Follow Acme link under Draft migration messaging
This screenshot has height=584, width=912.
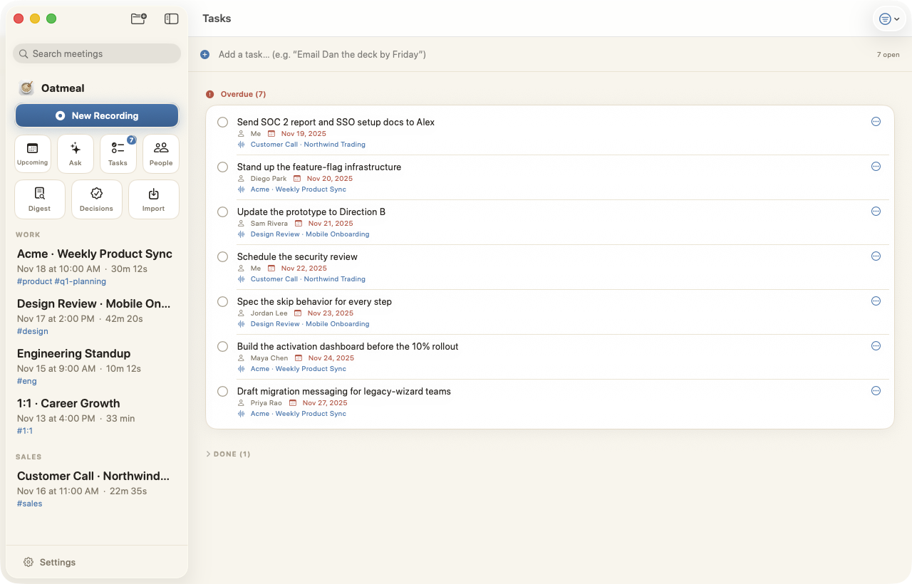299,414
